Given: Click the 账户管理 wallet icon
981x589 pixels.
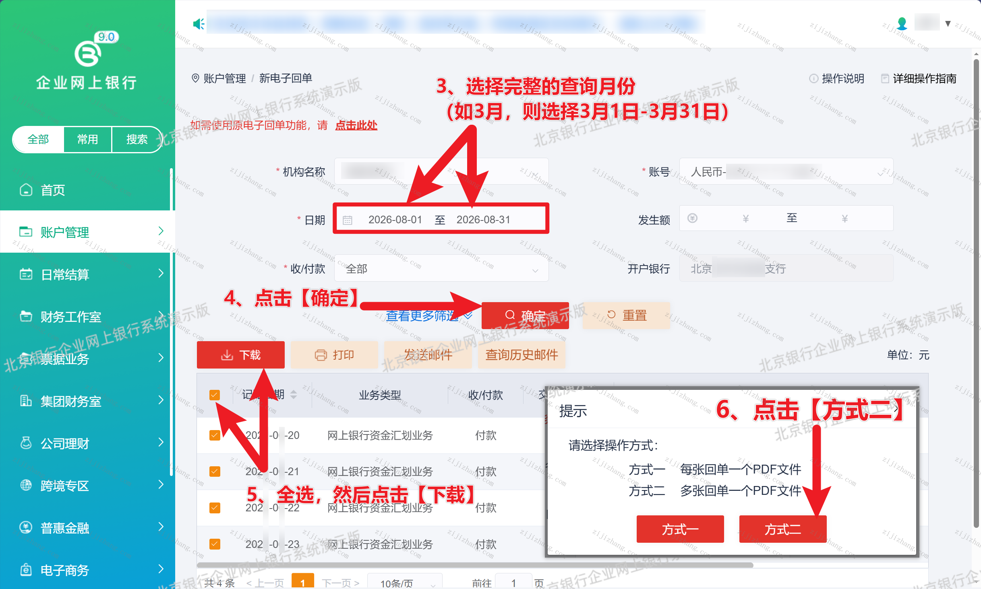Looking at the screenshot, I should pyautogui.click(x=26, y=232).
